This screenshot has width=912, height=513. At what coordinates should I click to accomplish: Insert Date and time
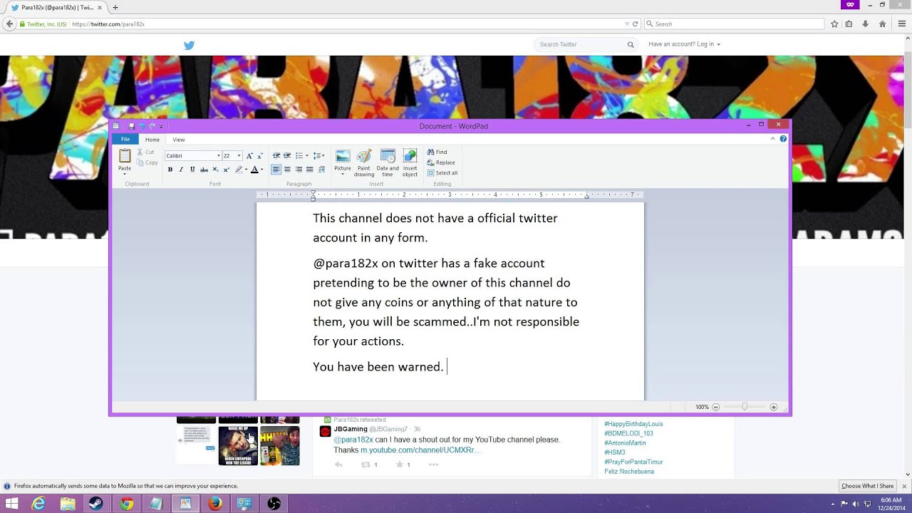coord(388,162)
